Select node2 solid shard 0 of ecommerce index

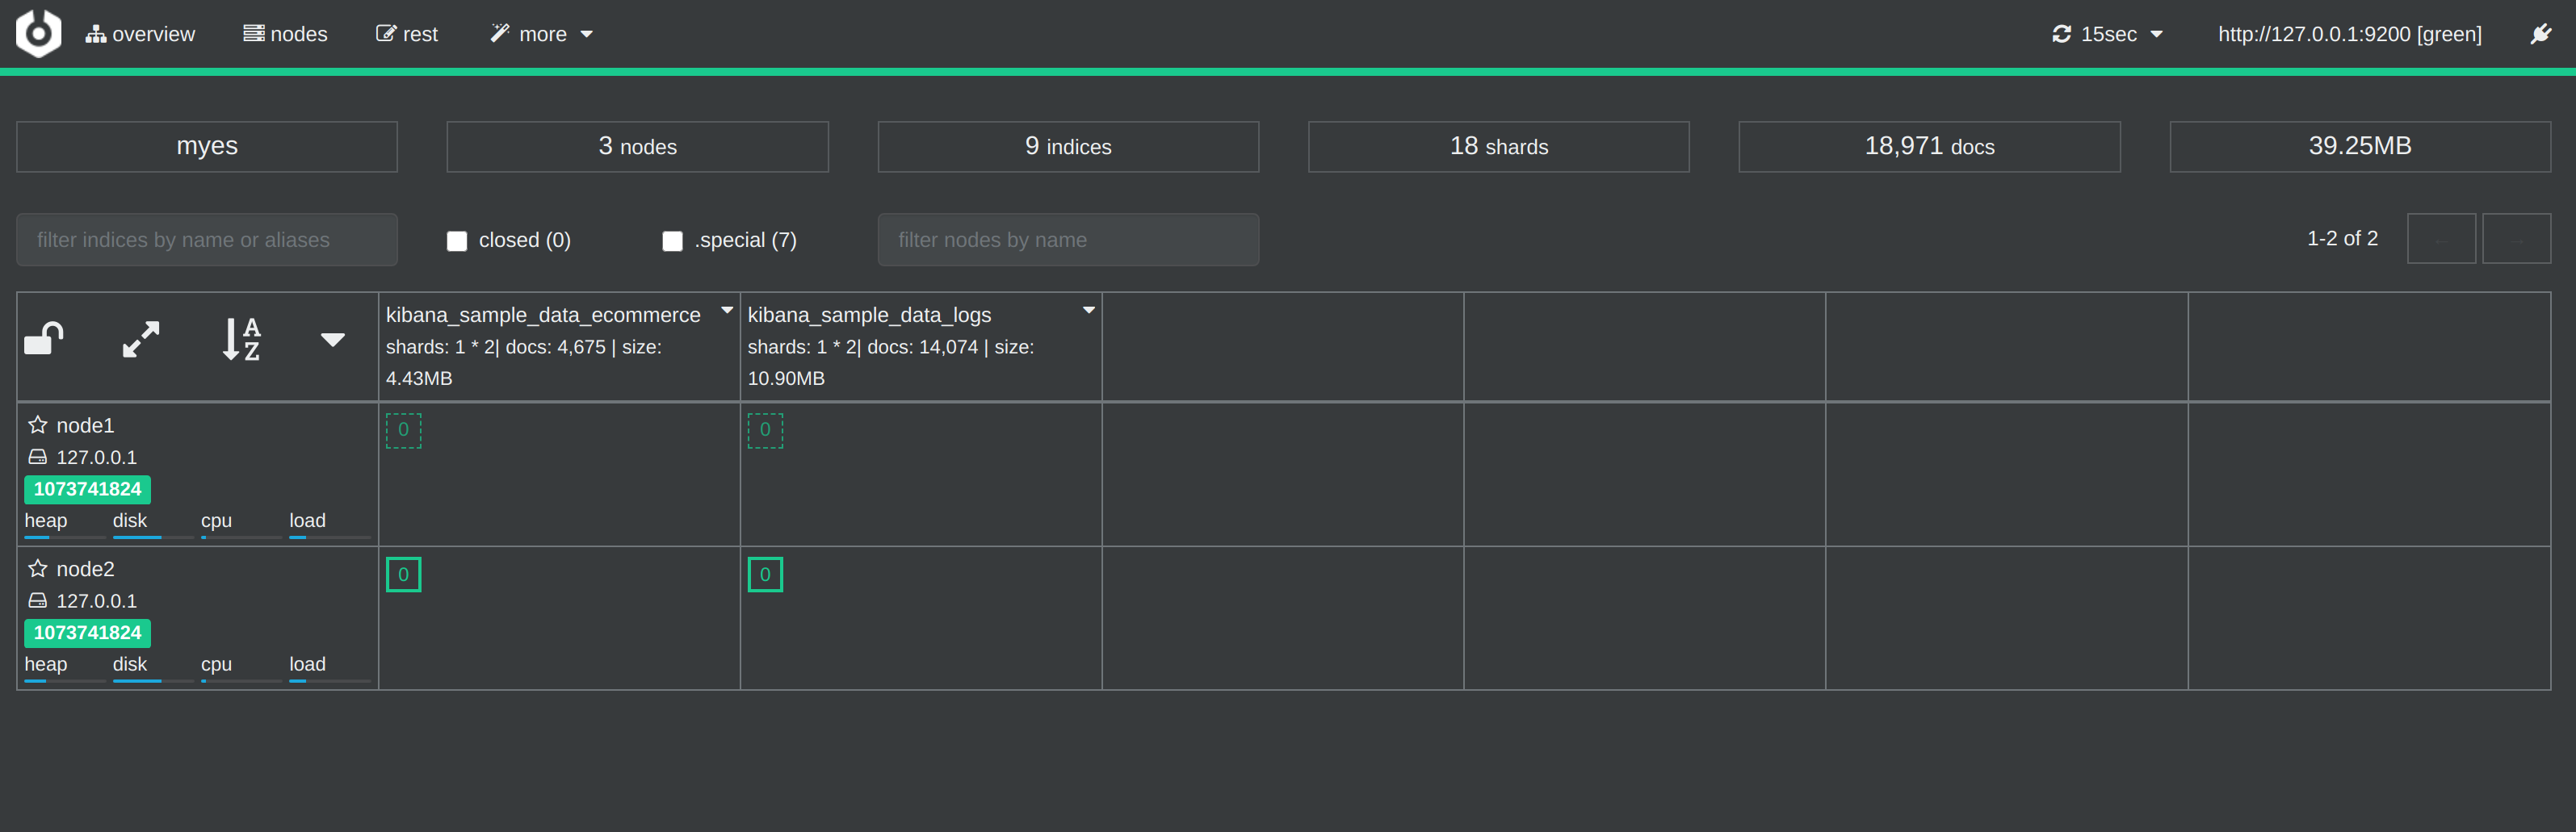pos(403,575)
